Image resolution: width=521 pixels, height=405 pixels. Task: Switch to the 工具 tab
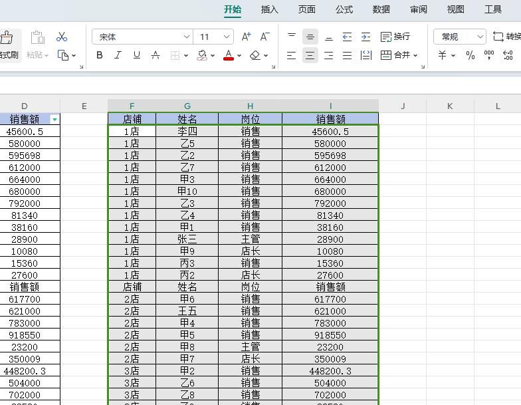[x=493, y=9]
